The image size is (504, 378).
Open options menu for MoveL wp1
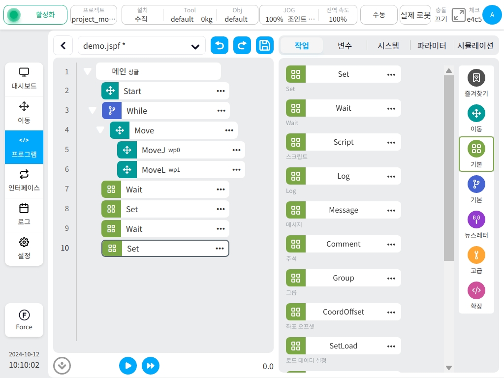[236, 170]
